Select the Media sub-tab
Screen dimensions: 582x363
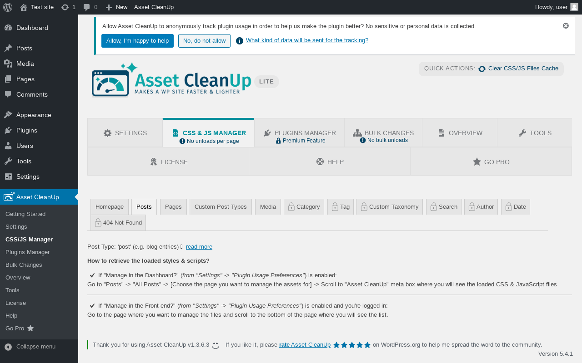tap(268, 207)
